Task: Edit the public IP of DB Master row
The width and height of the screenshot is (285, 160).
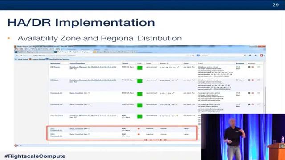Action: [x=178, y=67]
